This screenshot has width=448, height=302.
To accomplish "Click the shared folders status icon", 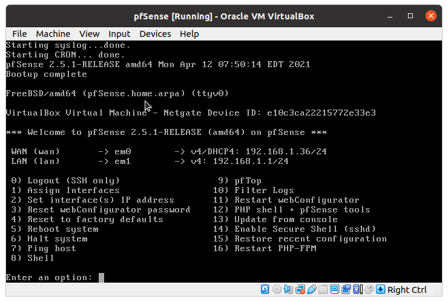I will tap(323, 289).
